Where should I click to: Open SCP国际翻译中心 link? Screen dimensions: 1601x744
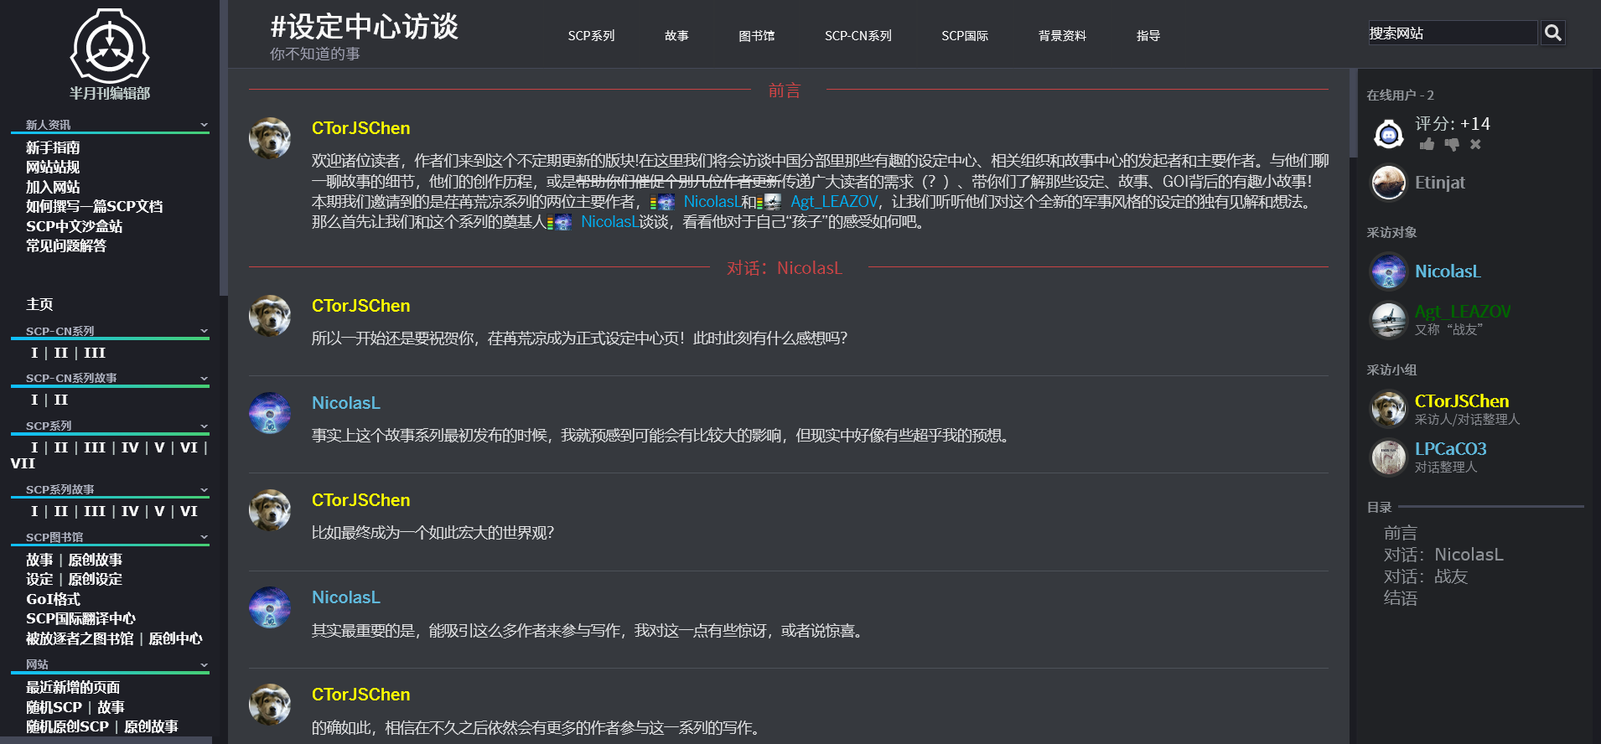coord(80,618)
